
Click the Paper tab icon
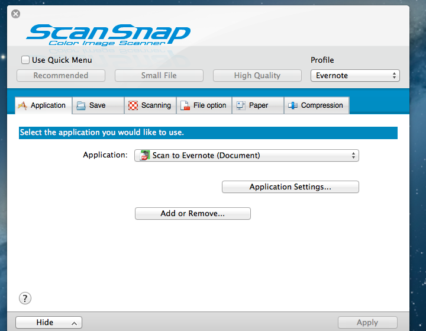[x=241, y=105]
